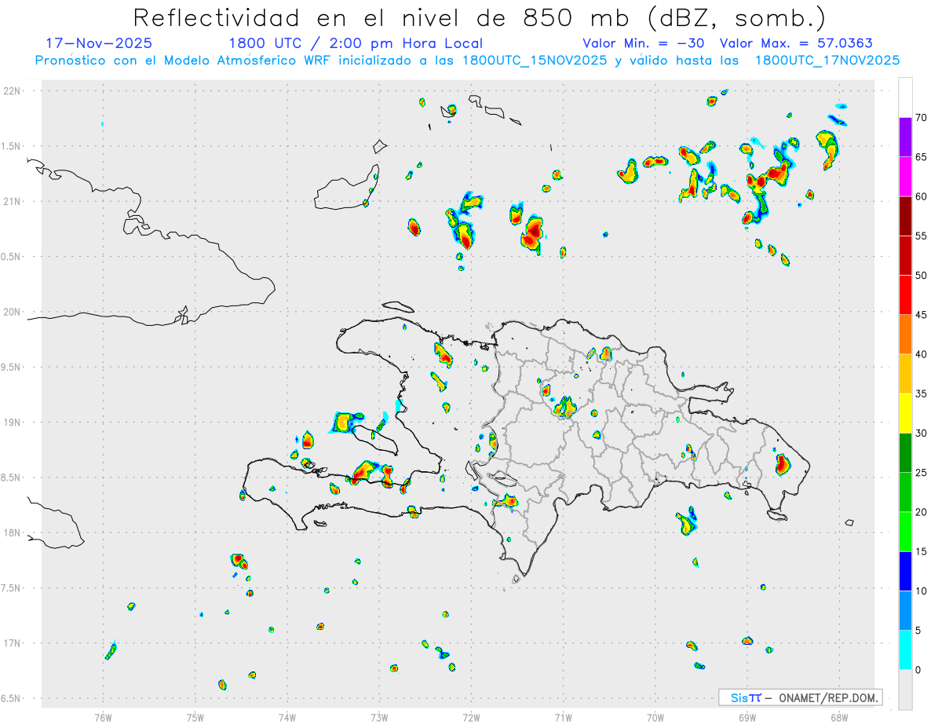This screenshot has height=728, width=942.
Task: Choose the dark maroon 55–60 dBZ band
Action: (905, 216)
